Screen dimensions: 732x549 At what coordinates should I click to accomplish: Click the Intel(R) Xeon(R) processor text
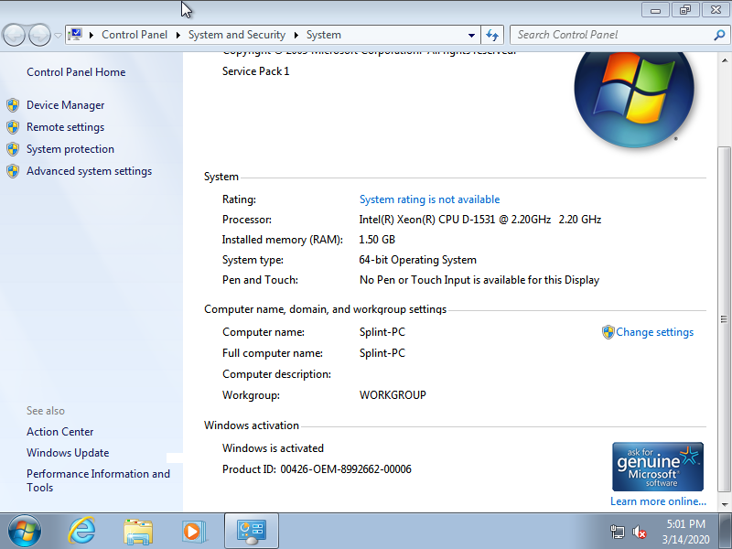[479, 220]
